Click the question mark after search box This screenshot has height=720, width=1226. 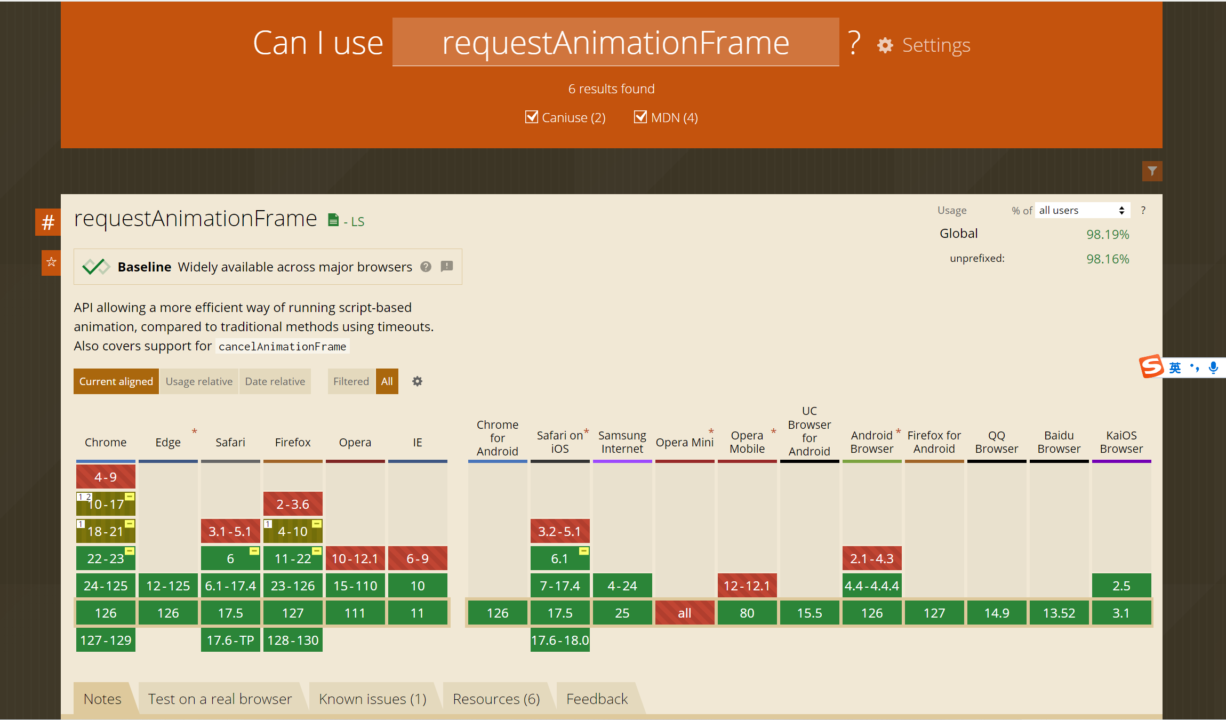point(854,43)
